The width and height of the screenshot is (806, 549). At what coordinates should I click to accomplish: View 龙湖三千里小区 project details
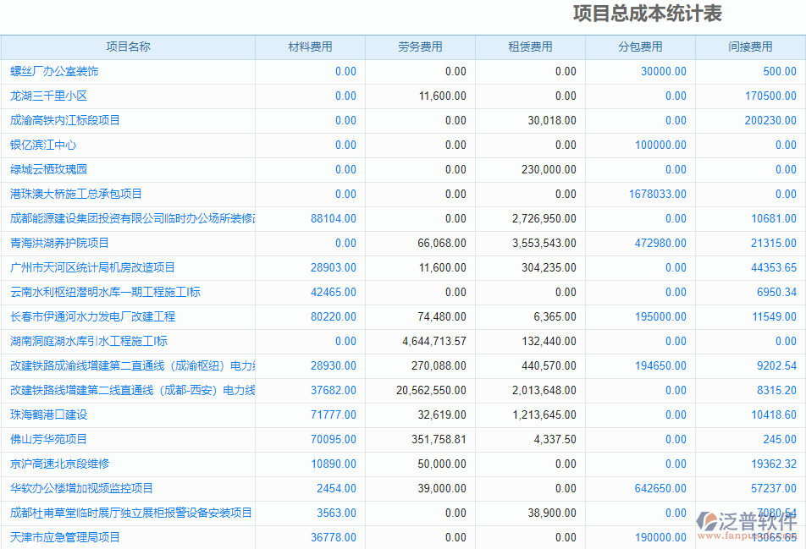click(53, 96)
